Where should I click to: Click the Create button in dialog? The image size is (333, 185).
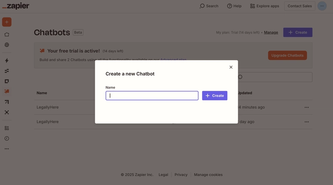point(215,96)
